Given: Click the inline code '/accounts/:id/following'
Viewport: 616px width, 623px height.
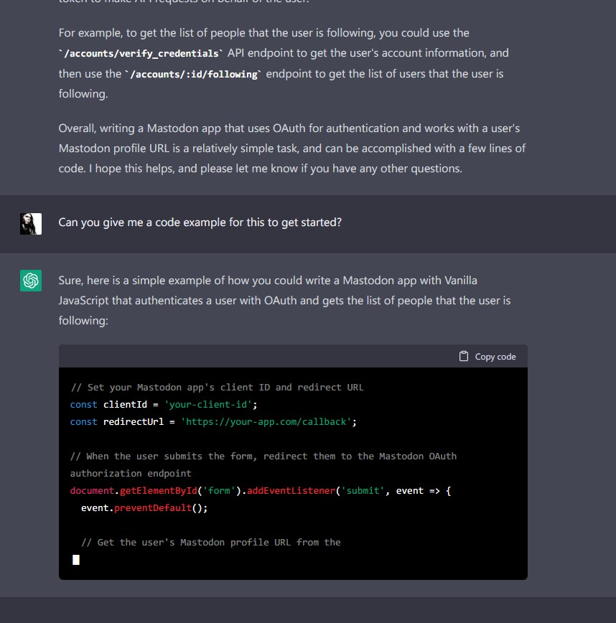Looking at the screenshot, I should tap(193, 74).
